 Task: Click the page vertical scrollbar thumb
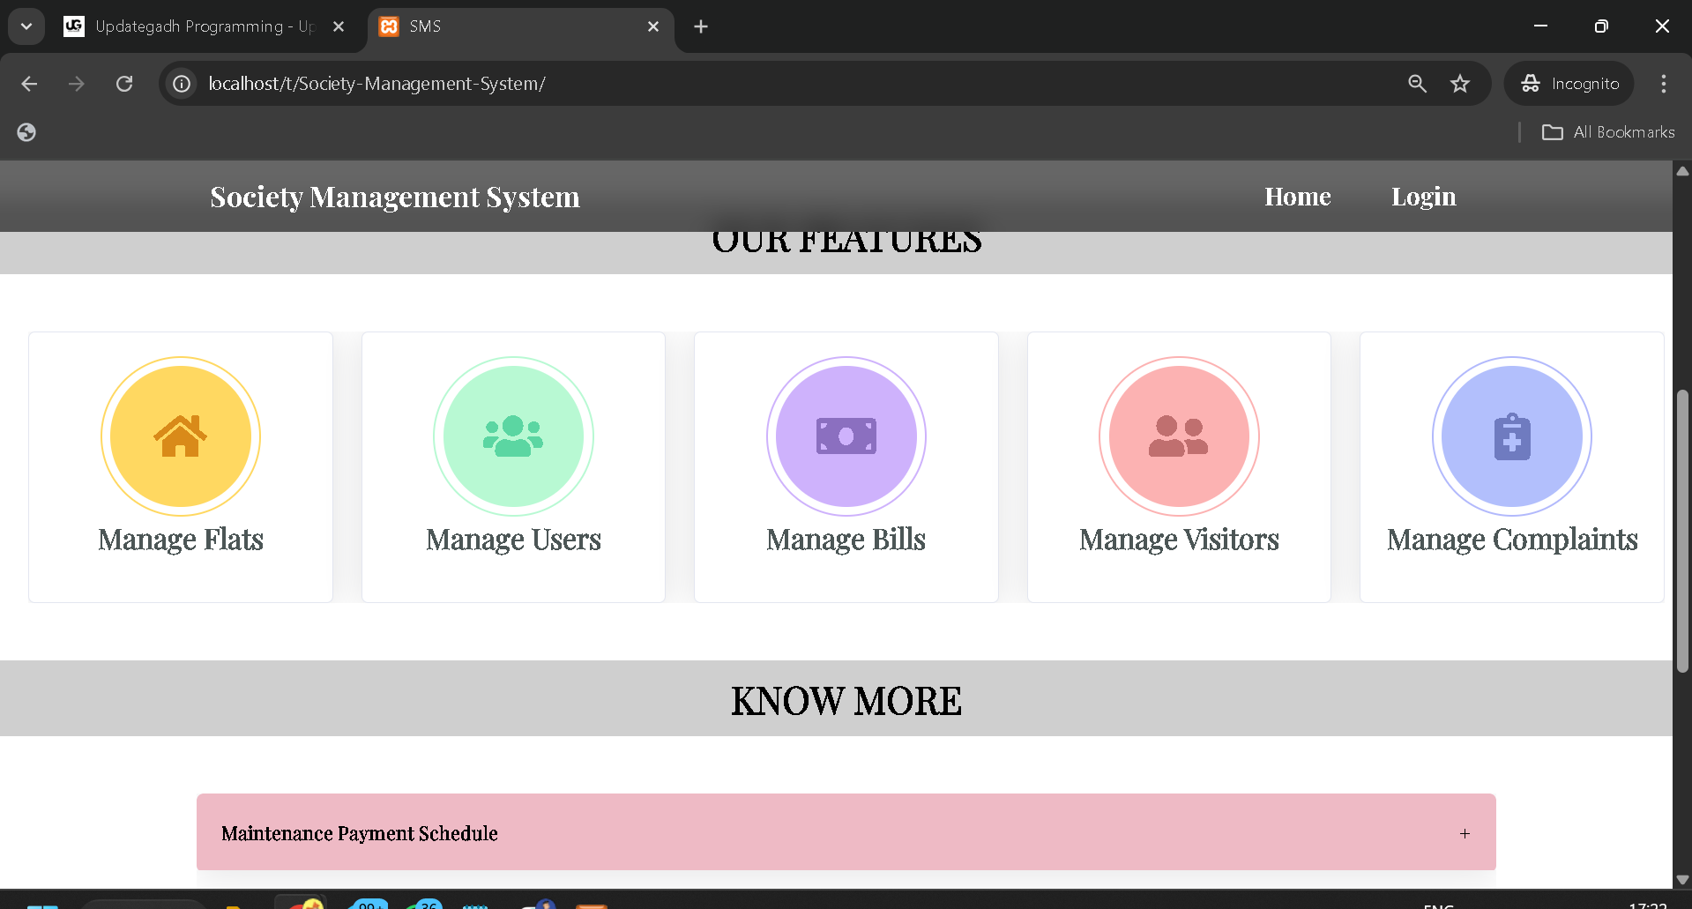point(1682,529)
